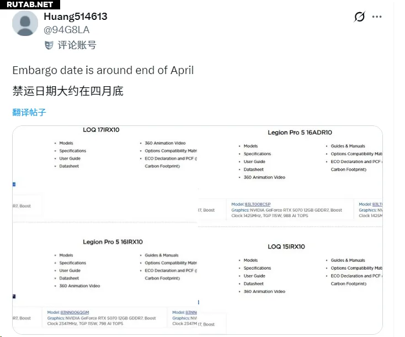Click the Grok slashed-circle icon
The height and width of the screenshot is (337, 405).
(x=359, y=17)
